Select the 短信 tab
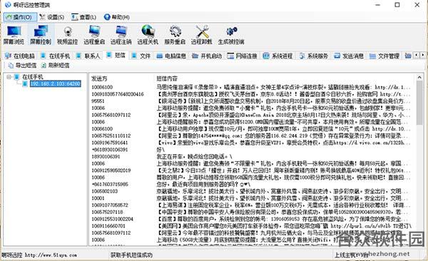428x261 pixels. click(116, 55)
